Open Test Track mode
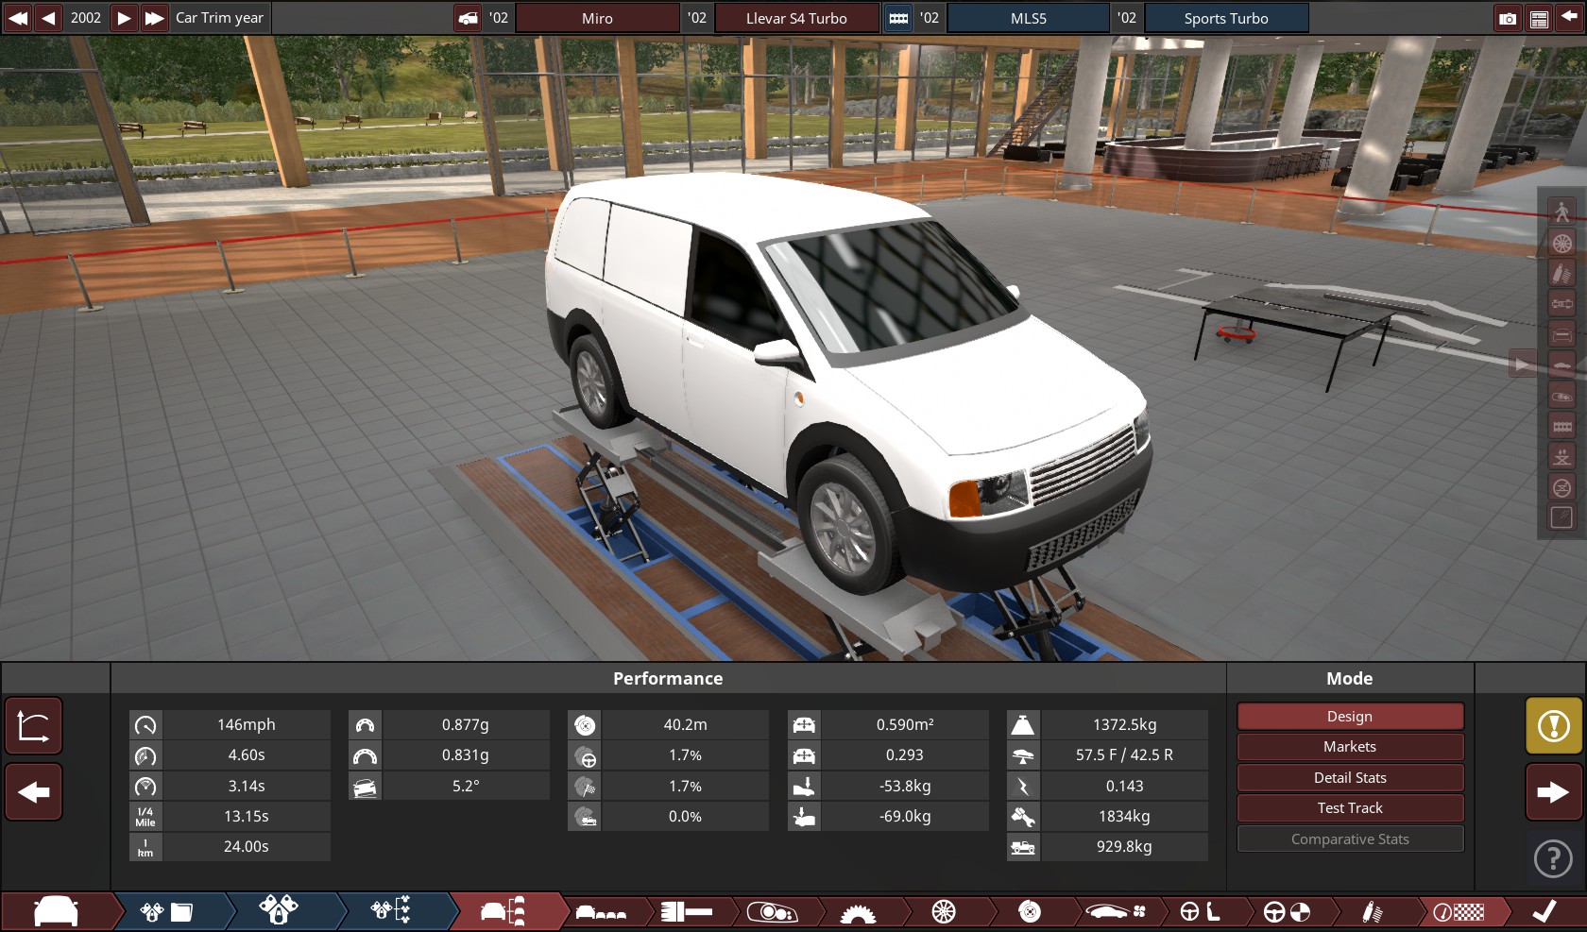 [1350, 808]
